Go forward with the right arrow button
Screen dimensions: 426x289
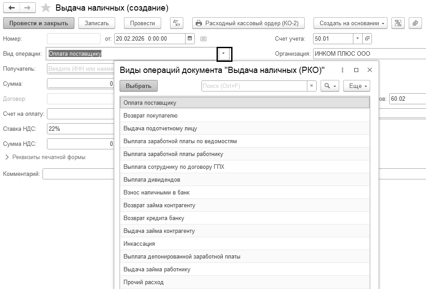(x=27, y=8)
